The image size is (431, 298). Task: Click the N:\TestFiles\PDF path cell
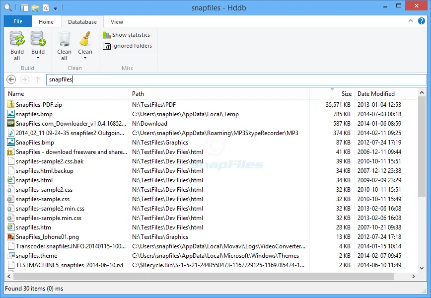[153, 105]
